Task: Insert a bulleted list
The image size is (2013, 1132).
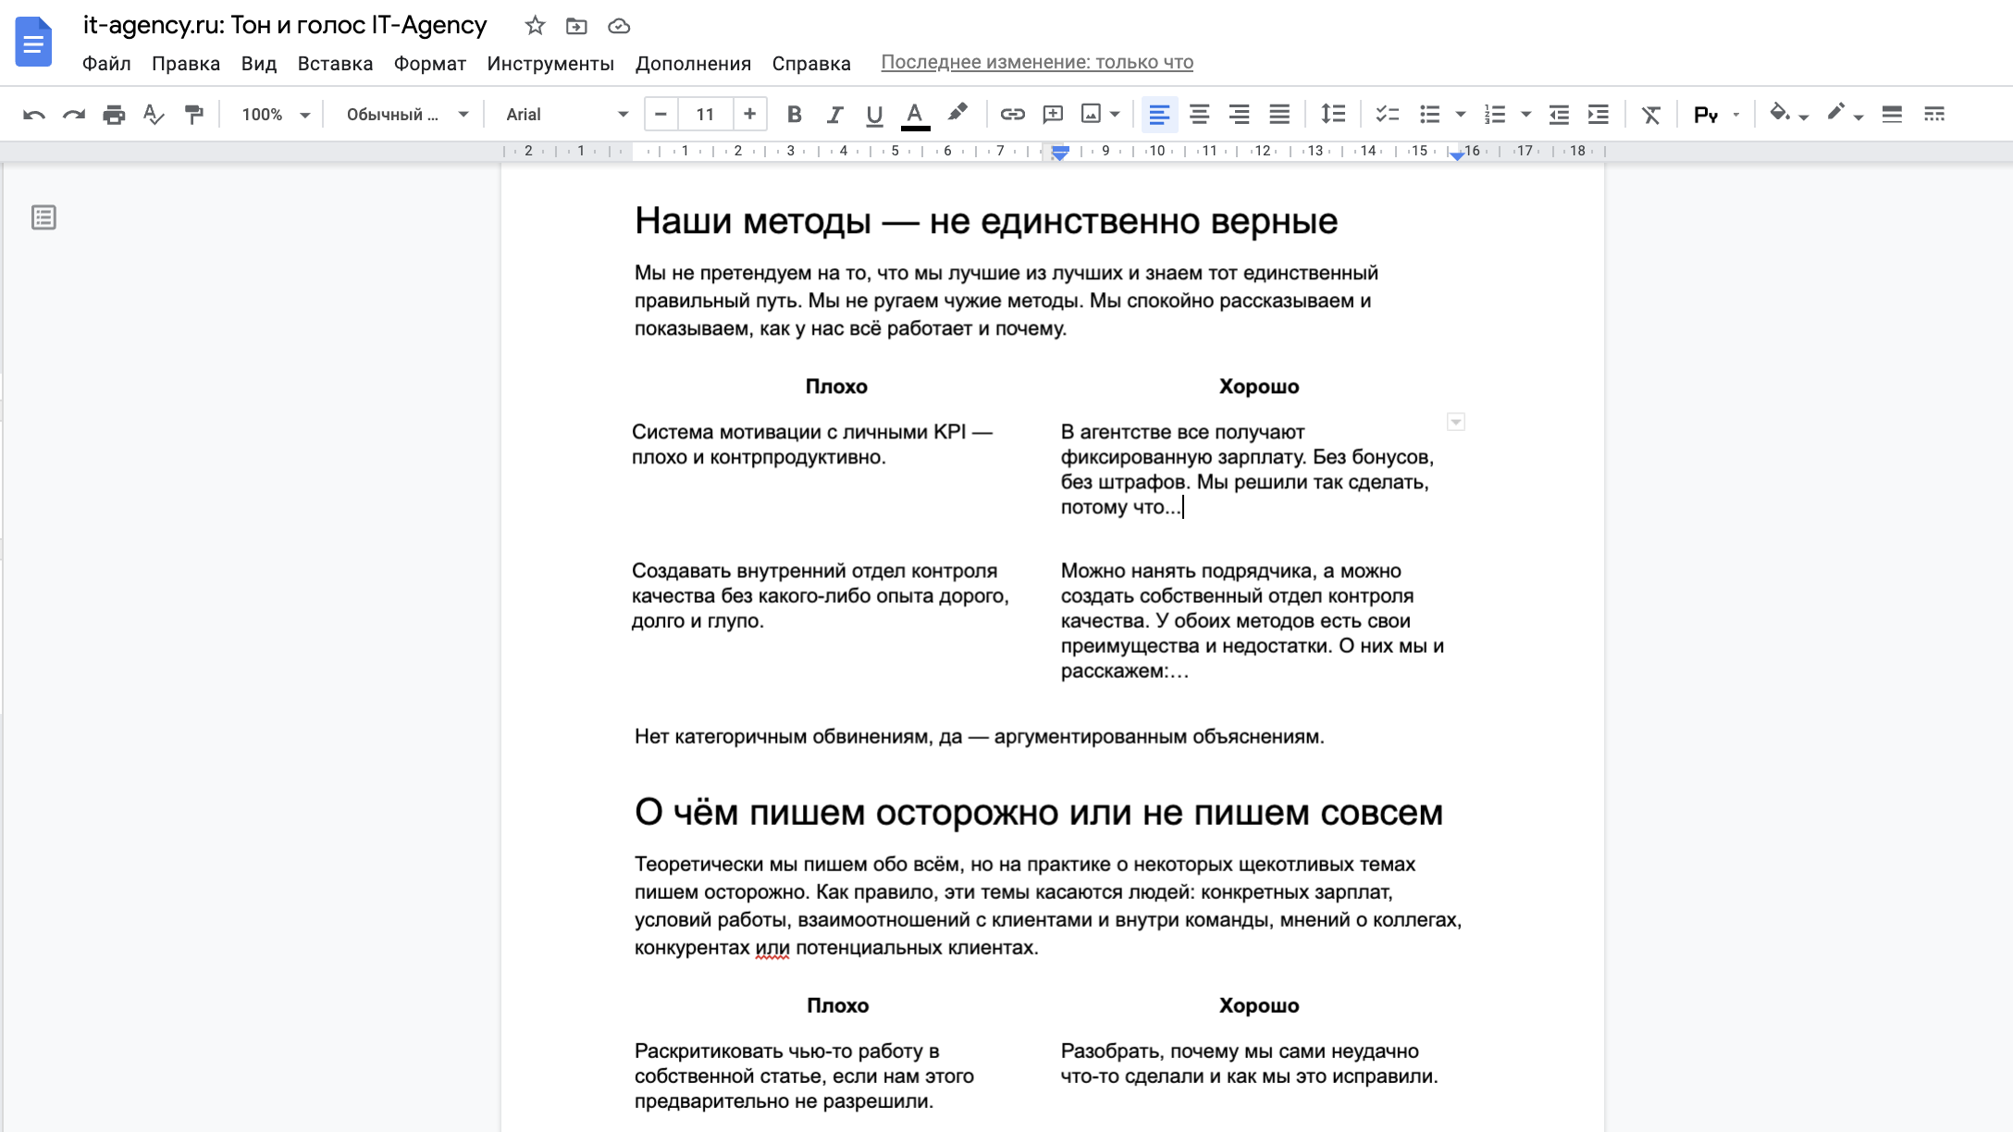Action: point(1430,115)
